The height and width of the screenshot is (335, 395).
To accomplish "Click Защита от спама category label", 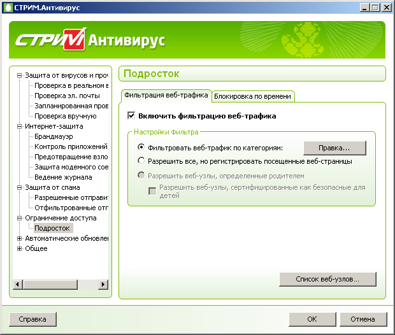I will (x=52, y=187).
